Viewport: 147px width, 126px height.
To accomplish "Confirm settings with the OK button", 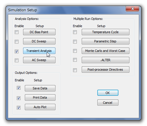I will 108,93.
